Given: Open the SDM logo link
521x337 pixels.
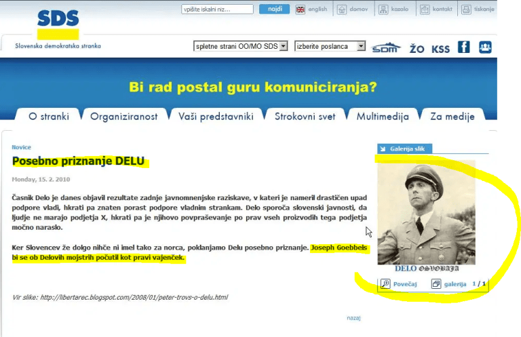Looking at the screenshot, I should tap(386, 48).
